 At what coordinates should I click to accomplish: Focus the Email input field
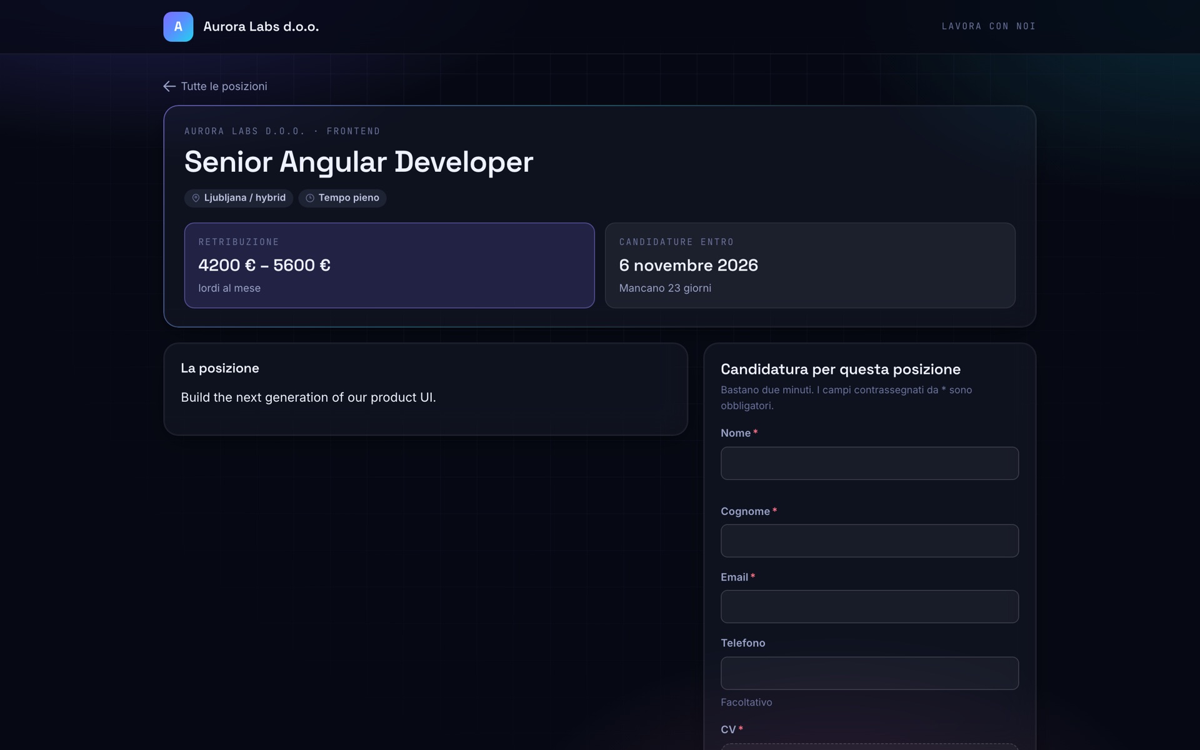[x=869, y=607]
